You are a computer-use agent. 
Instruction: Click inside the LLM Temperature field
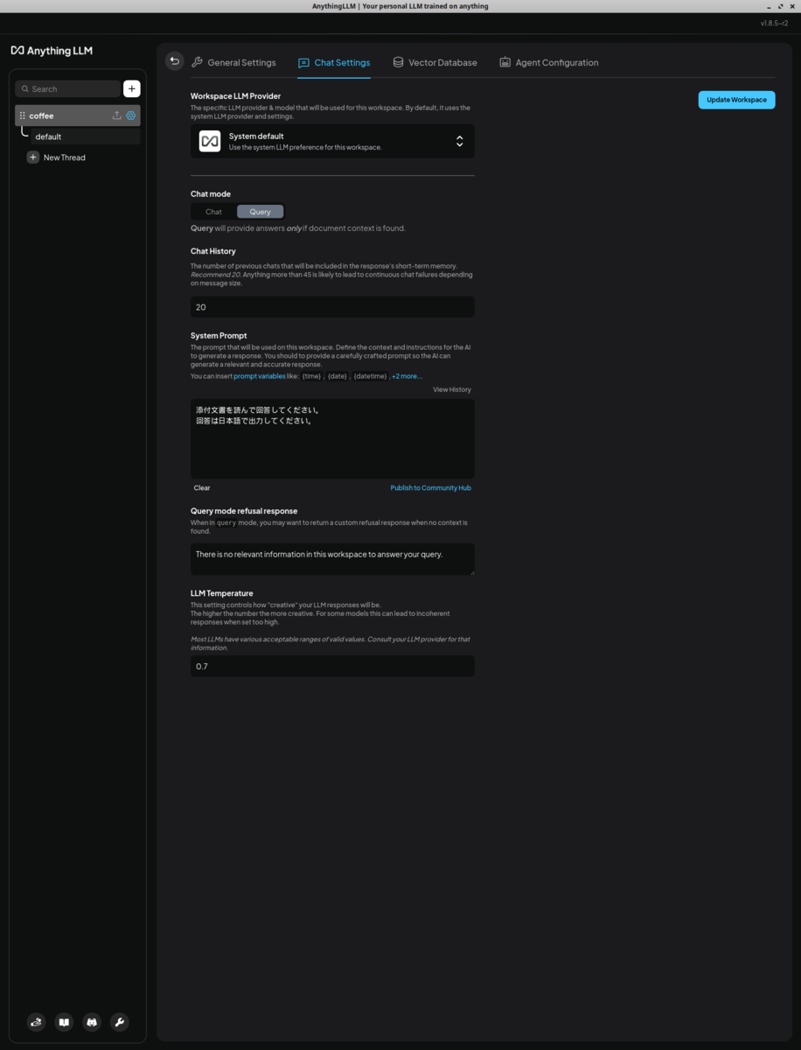coord(332,666)
